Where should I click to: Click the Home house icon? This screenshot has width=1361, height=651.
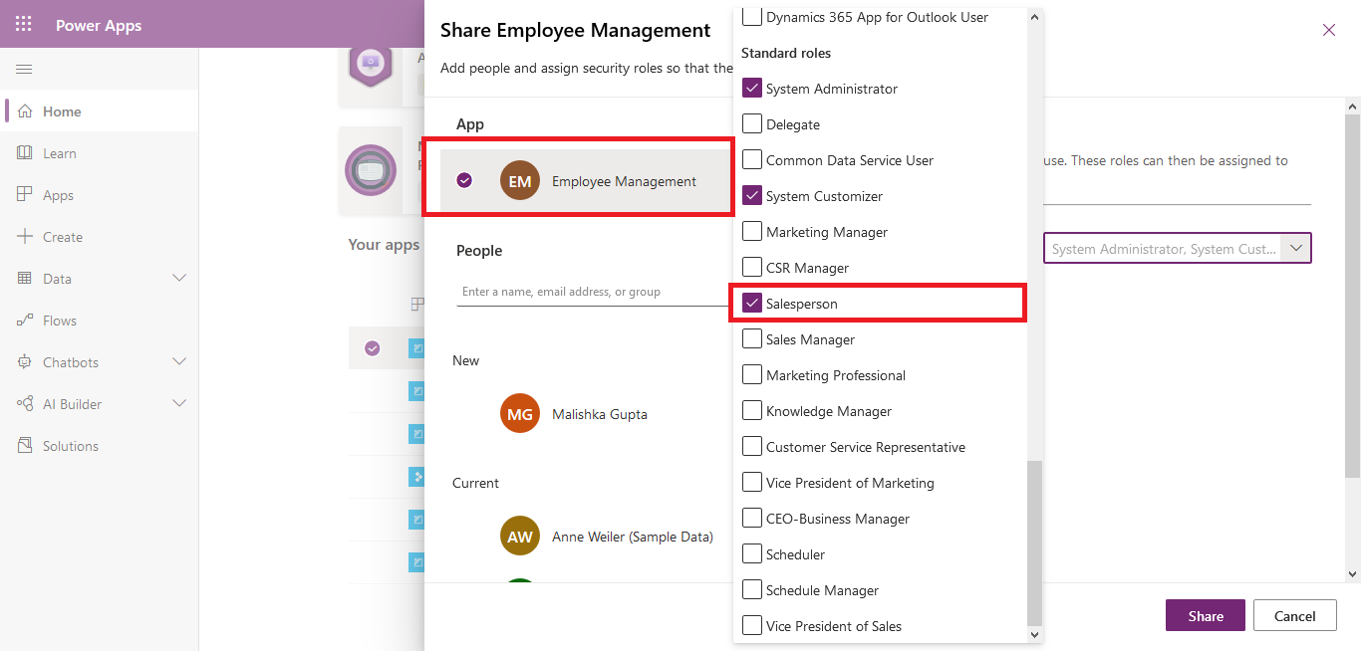pos(25,111)
